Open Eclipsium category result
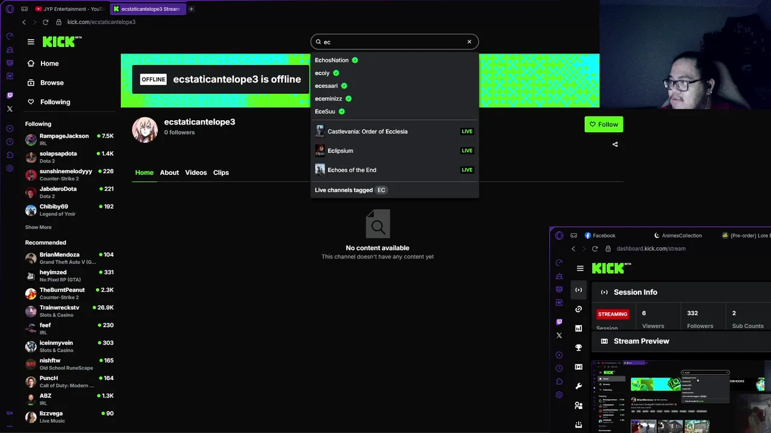The image size is (771, 433). click(x=395, y=150)
